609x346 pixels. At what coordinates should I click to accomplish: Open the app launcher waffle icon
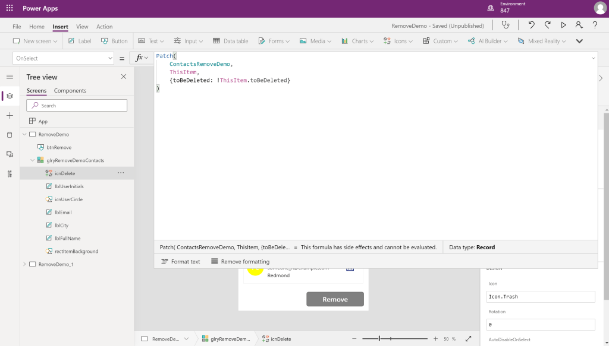(10, 8)
